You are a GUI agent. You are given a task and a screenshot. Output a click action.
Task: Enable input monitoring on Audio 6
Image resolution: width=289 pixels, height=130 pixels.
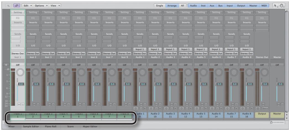pos(218,108)
